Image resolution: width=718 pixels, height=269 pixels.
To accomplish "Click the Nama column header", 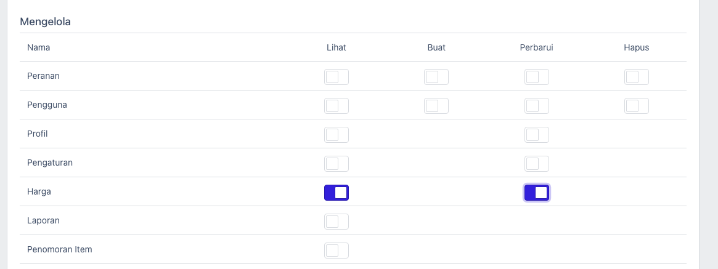I will click(38, 47).
